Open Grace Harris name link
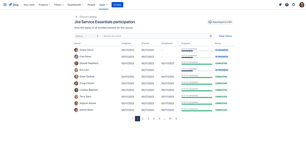 click(86, 50)
